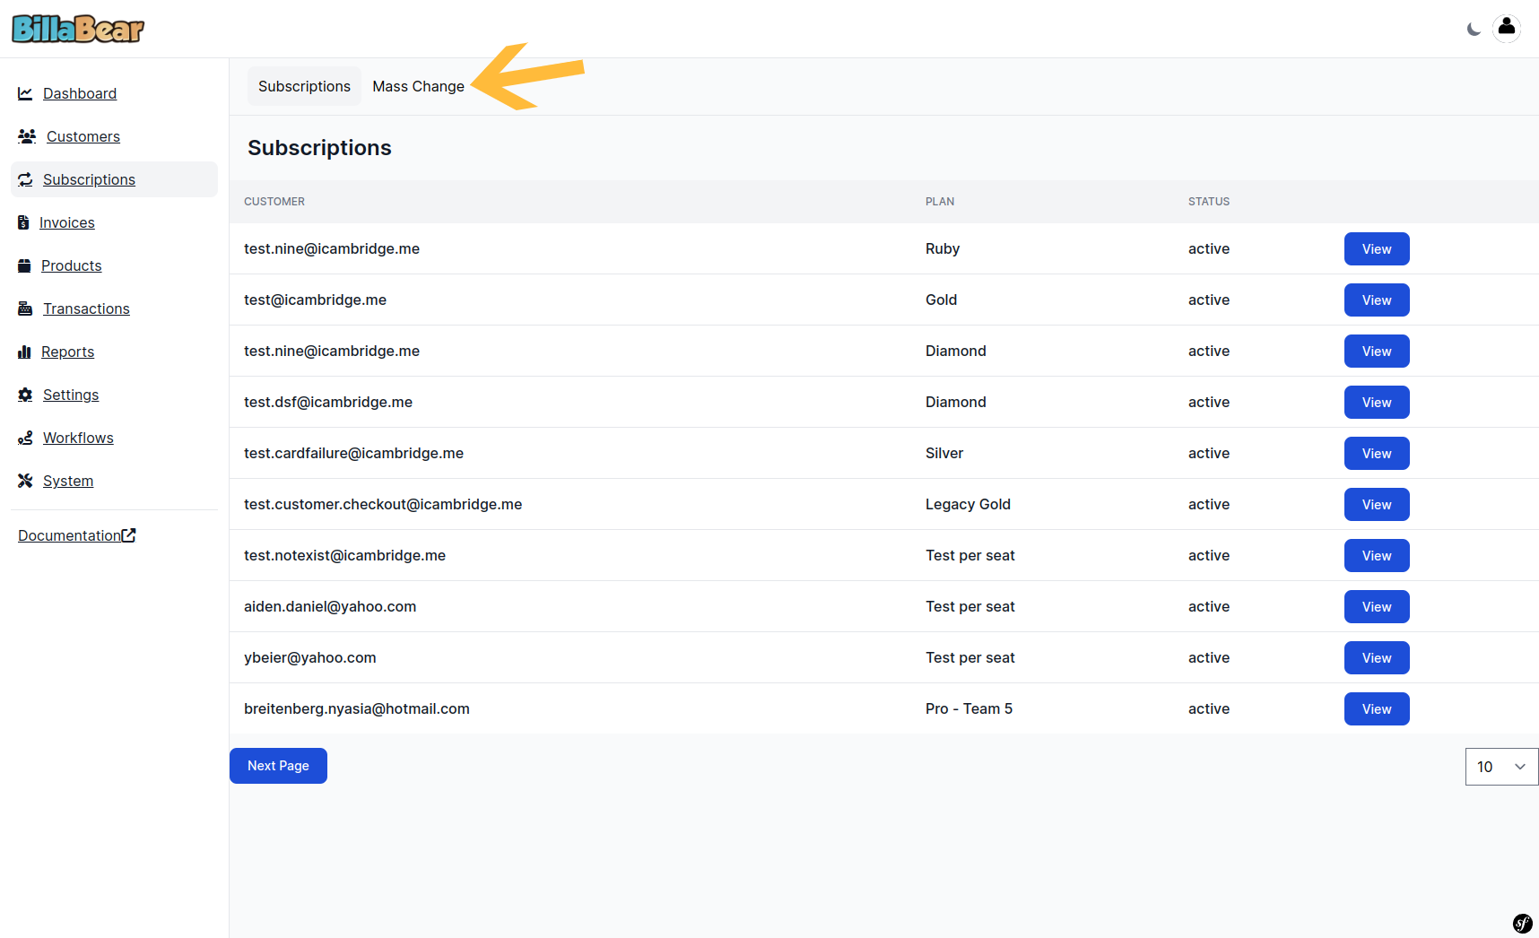Viewport: 1539px width, 938px height.
Task: Click the Customers people icon
Action: (x=27, y=136)
